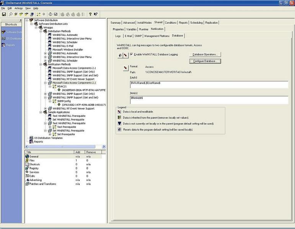Collapse the SNMPConfig node
This screenshot has height=229, width=295.
(50, 101)
